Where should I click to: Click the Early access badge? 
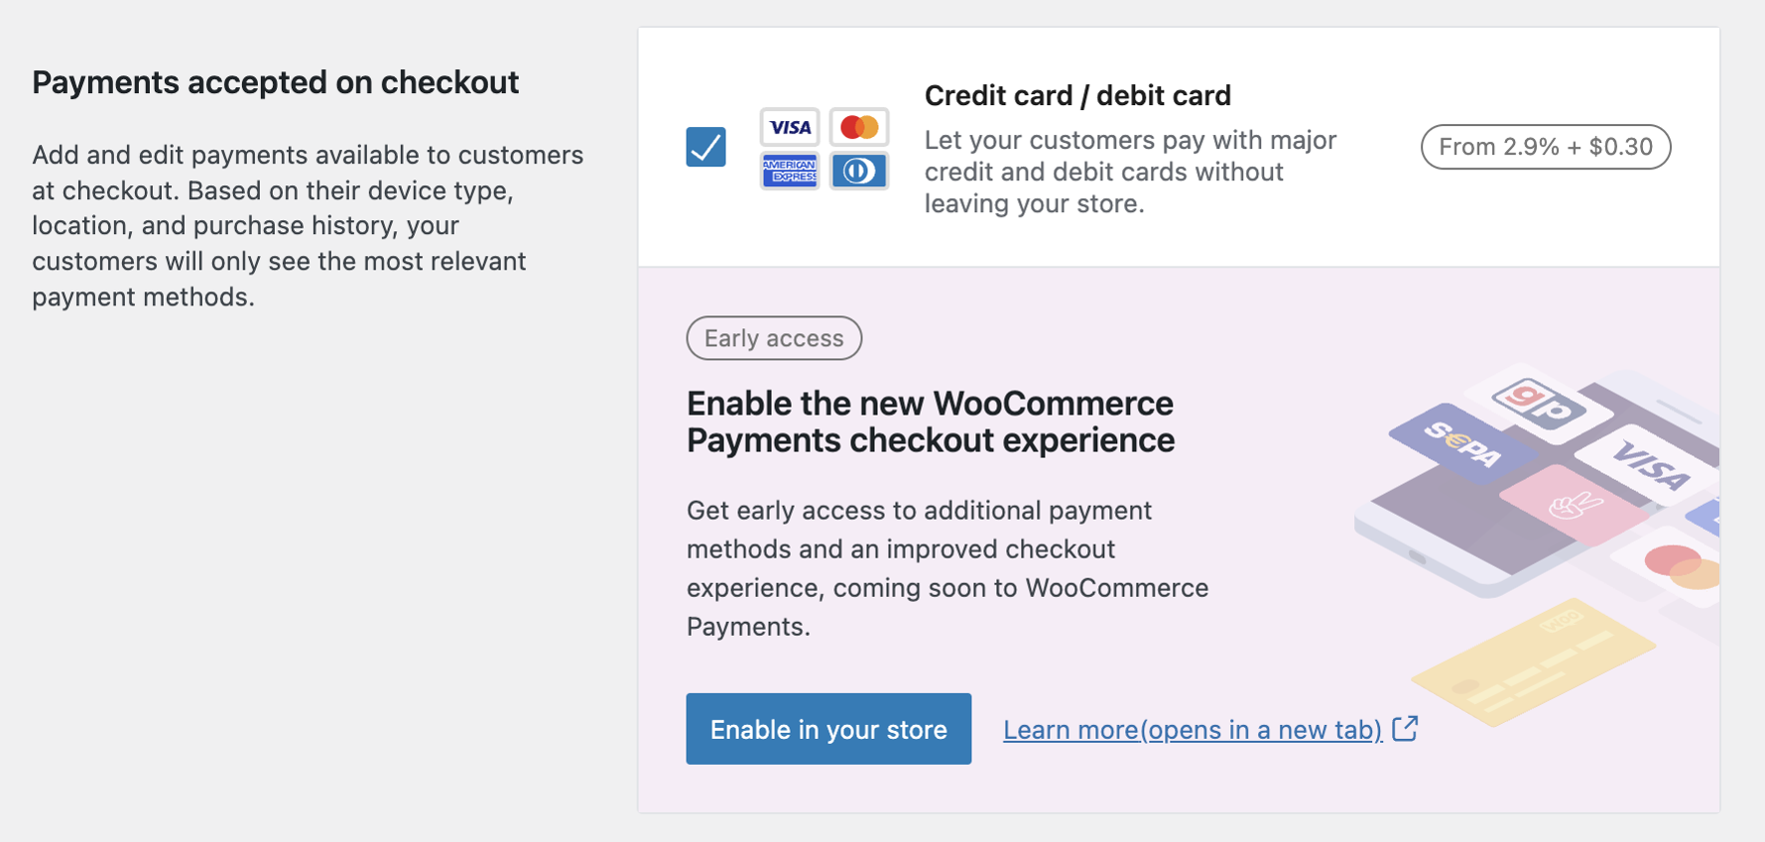[774, 338]
